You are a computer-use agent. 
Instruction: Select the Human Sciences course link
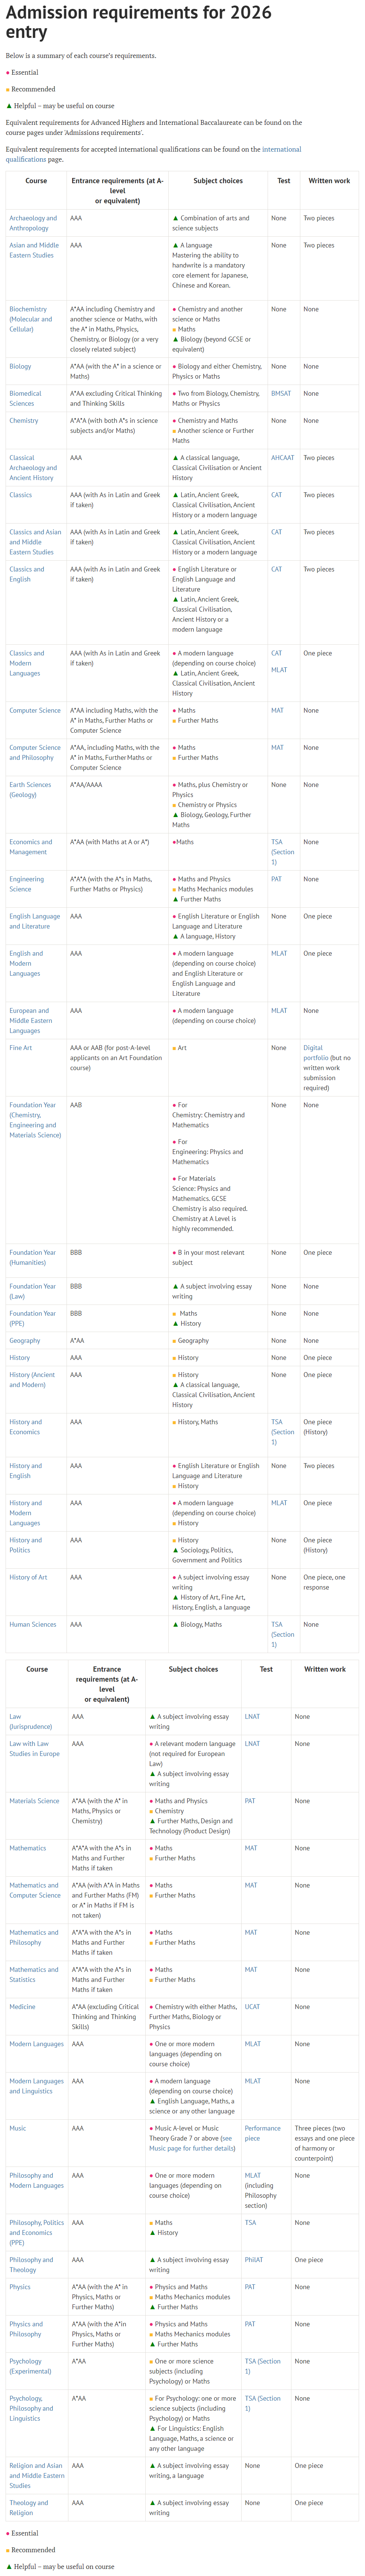32,1624
